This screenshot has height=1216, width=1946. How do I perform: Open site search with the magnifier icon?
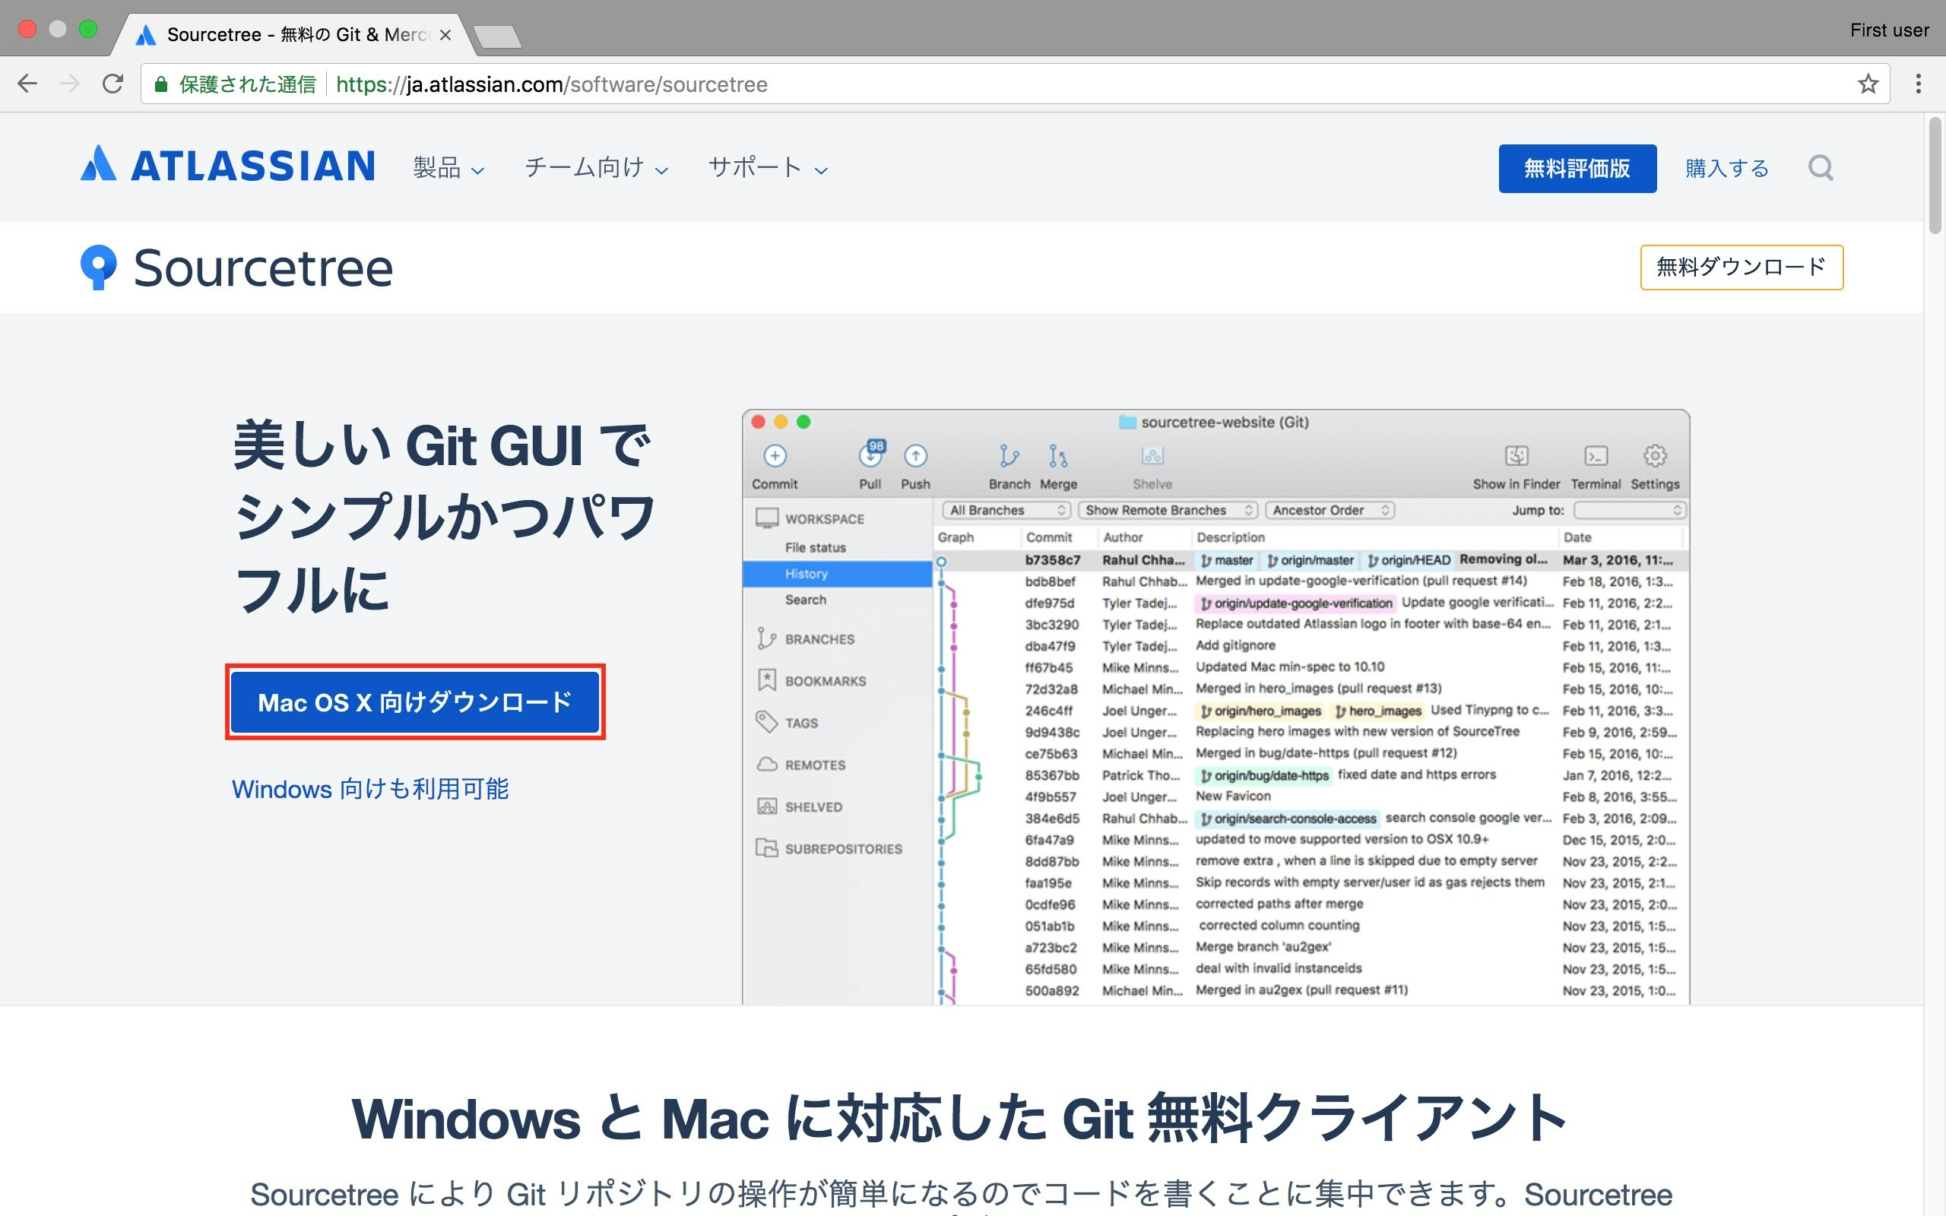(x=1821, y=168)
